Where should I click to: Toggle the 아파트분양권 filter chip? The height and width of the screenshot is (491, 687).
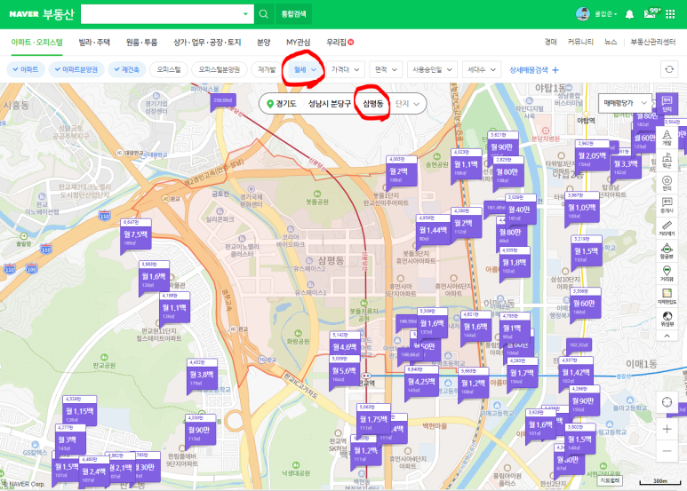pyautogui.click(x=76, y=69)
